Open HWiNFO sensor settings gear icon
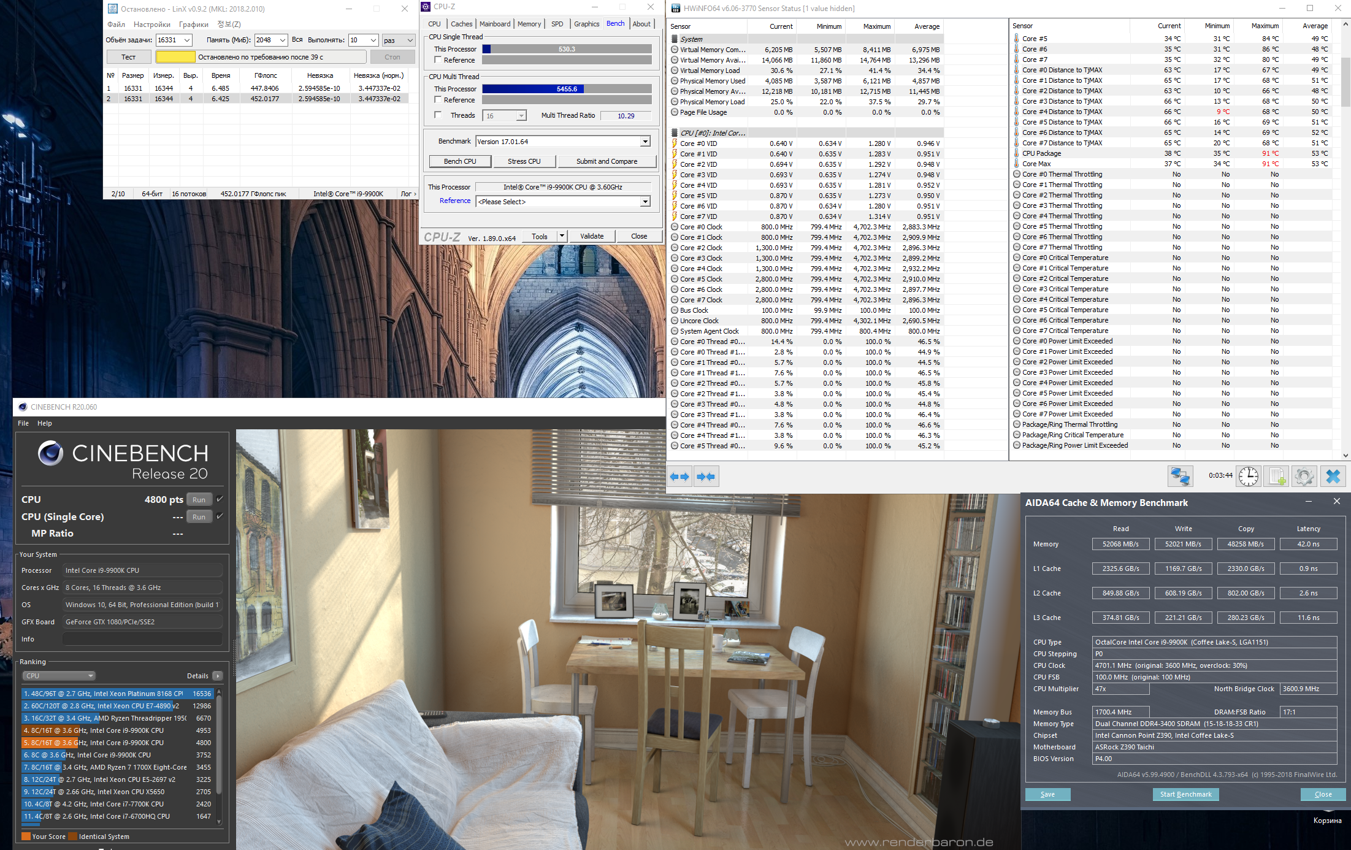Screen dimensions: 1351x850 coord(1304,477)
